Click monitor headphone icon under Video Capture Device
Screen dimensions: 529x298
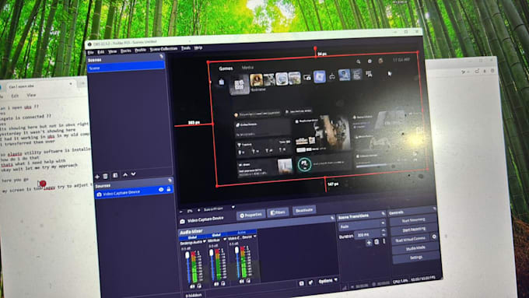[248, 281]
